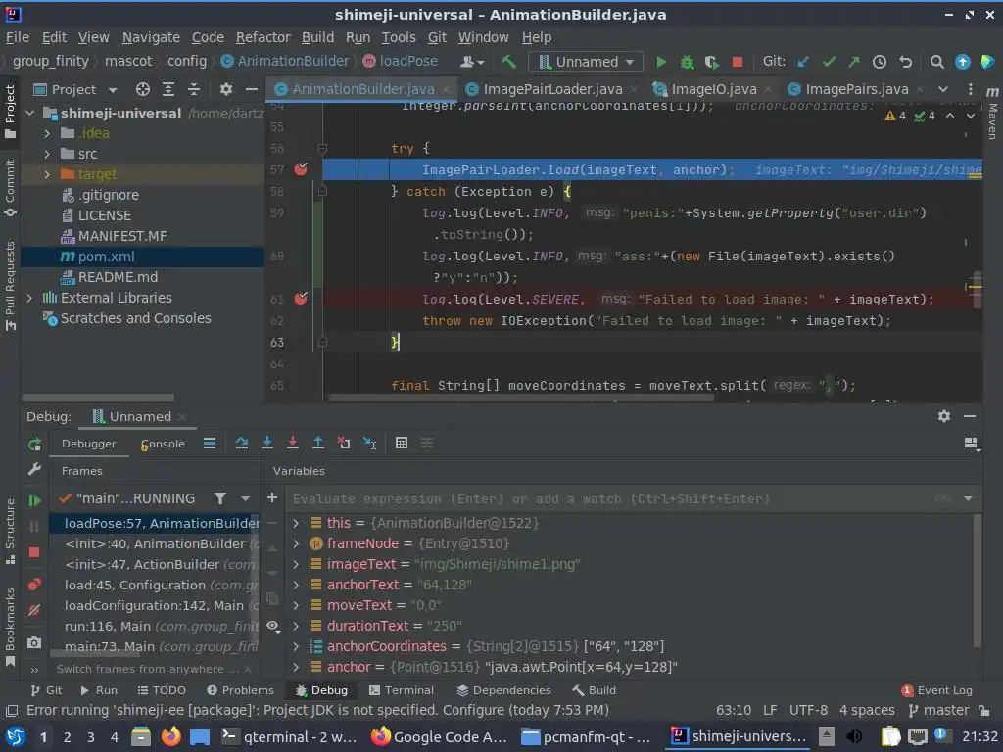Open the Event Log
The image size is (1003, 752).
[936, 690]
